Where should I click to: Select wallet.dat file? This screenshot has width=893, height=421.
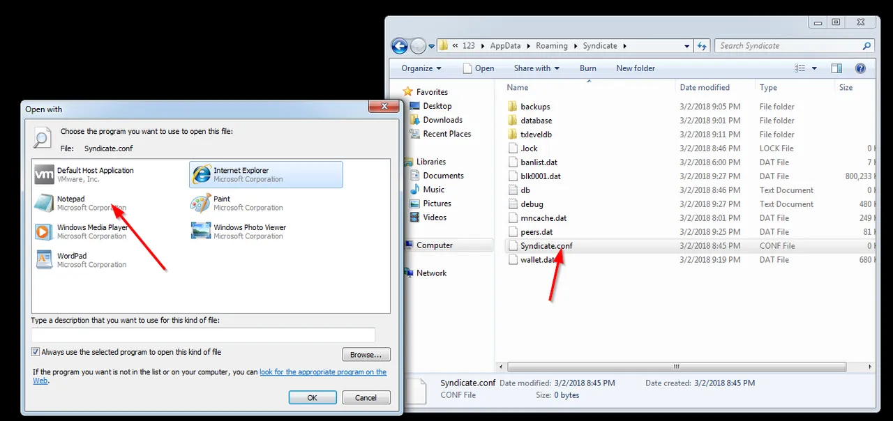(537, 260)
